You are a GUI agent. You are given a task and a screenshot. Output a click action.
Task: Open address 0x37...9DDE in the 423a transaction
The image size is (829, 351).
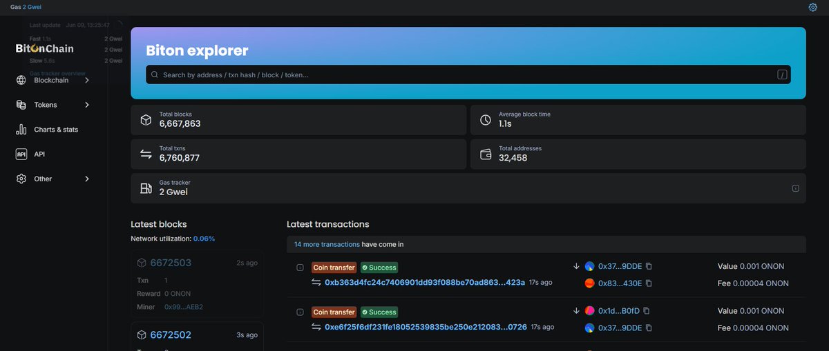(x=620, y=266)
